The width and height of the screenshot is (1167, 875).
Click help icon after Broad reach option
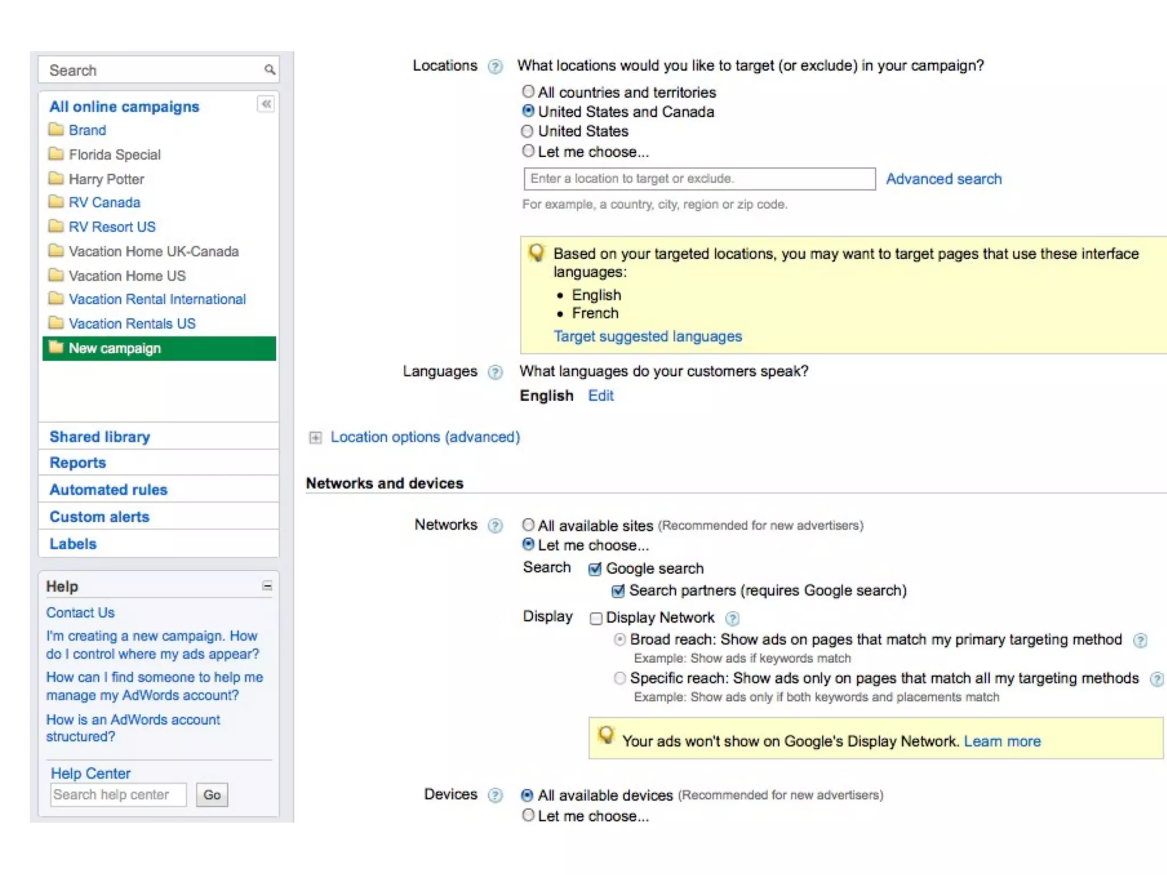point(1140,640)
